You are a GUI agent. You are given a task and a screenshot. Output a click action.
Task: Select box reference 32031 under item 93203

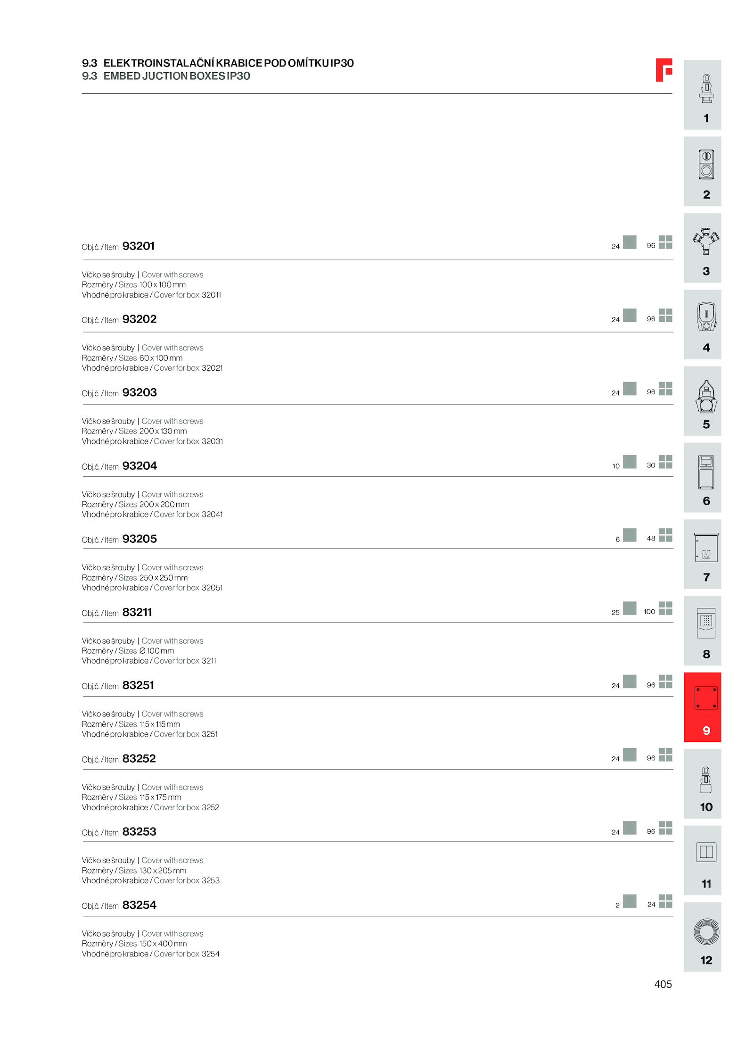click(x=212, y=441)
